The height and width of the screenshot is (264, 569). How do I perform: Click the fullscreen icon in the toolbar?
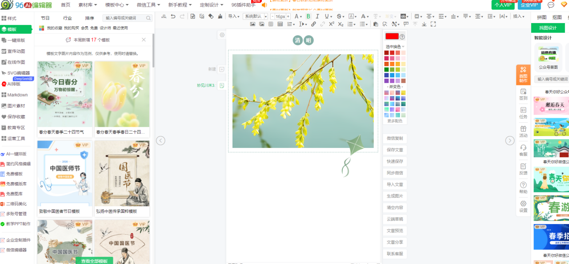tap(433, 24)
